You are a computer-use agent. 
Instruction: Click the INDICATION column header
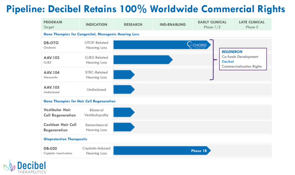point(96,25)
